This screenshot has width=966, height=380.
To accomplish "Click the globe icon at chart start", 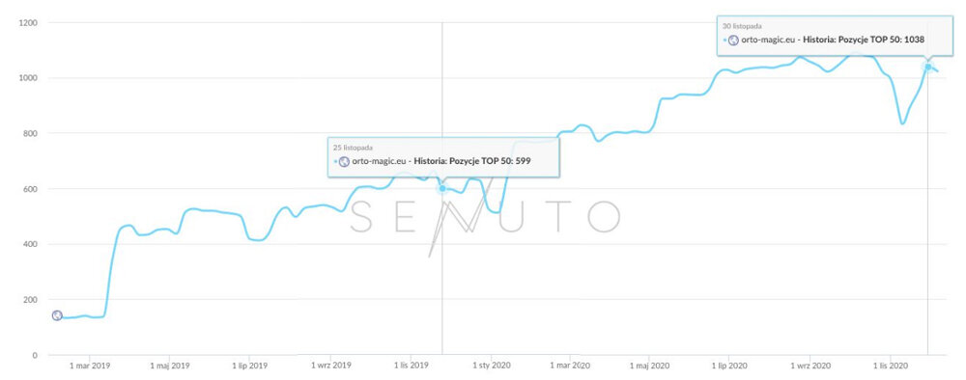I will click(57, 315).
